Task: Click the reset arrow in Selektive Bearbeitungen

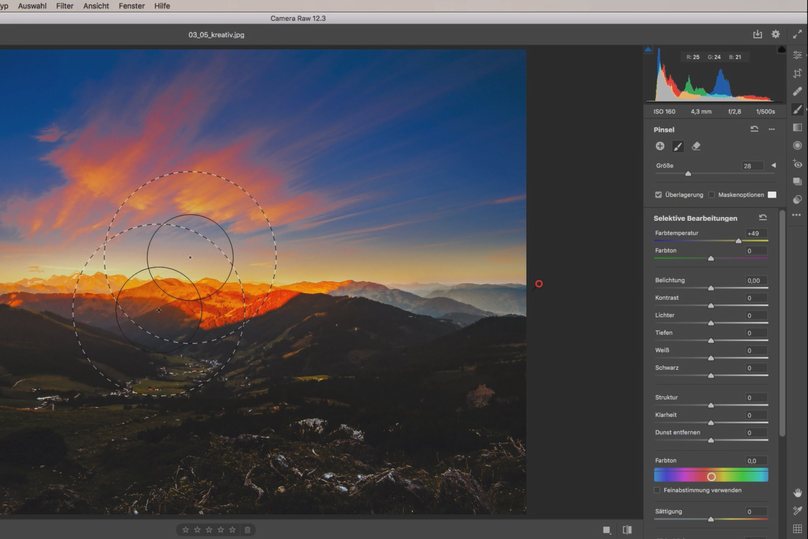Action: click(762, 217)
